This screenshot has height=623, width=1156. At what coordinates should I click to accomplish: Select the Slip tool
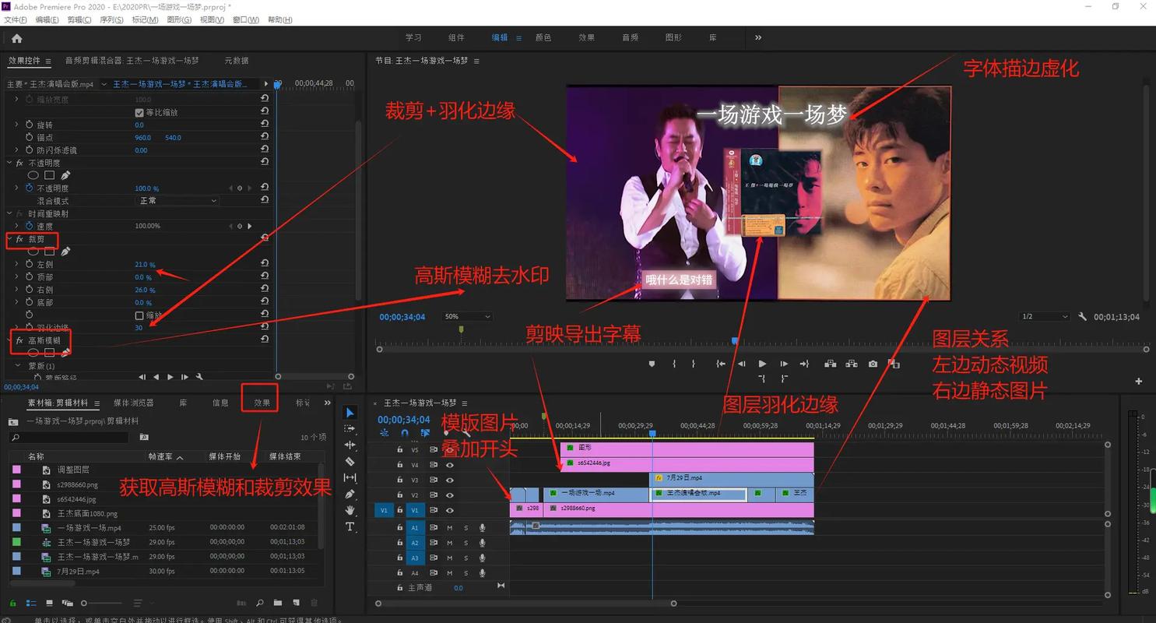(350, 477)
